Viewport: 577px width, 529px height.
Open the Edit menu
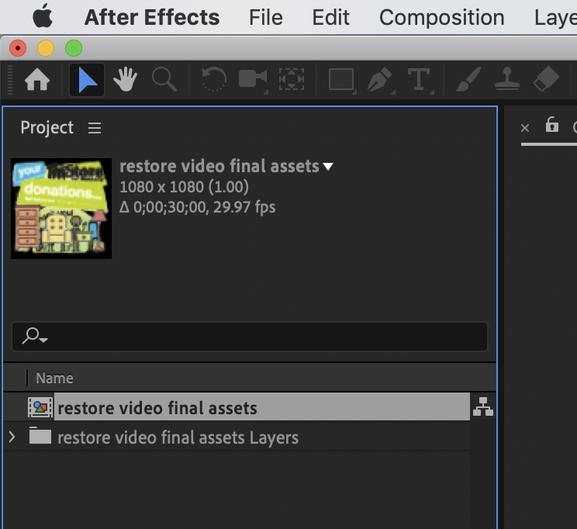(330, 17)
